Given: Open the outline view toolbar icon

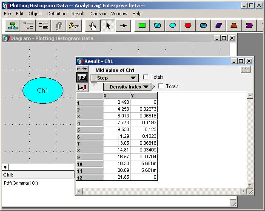Looking at the screenshot, I should click(28, 26).
